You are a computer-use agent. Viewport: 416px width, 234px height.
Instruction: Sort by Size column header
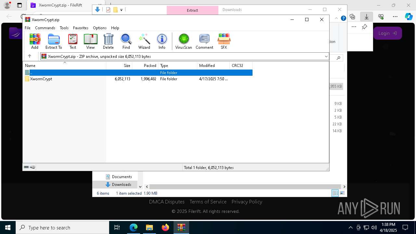tap(119, 66)
